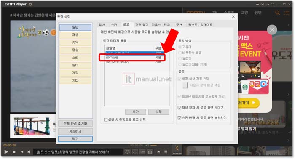Viewport: 295px width, 159px height.
Task: Click the custom background color swatch
Action: pyautogui.click(x=185, y=85)
